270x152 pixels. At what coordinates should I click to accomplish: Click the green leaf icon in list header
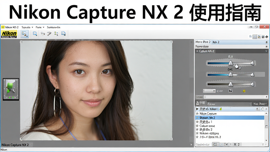tap(221, 109)
